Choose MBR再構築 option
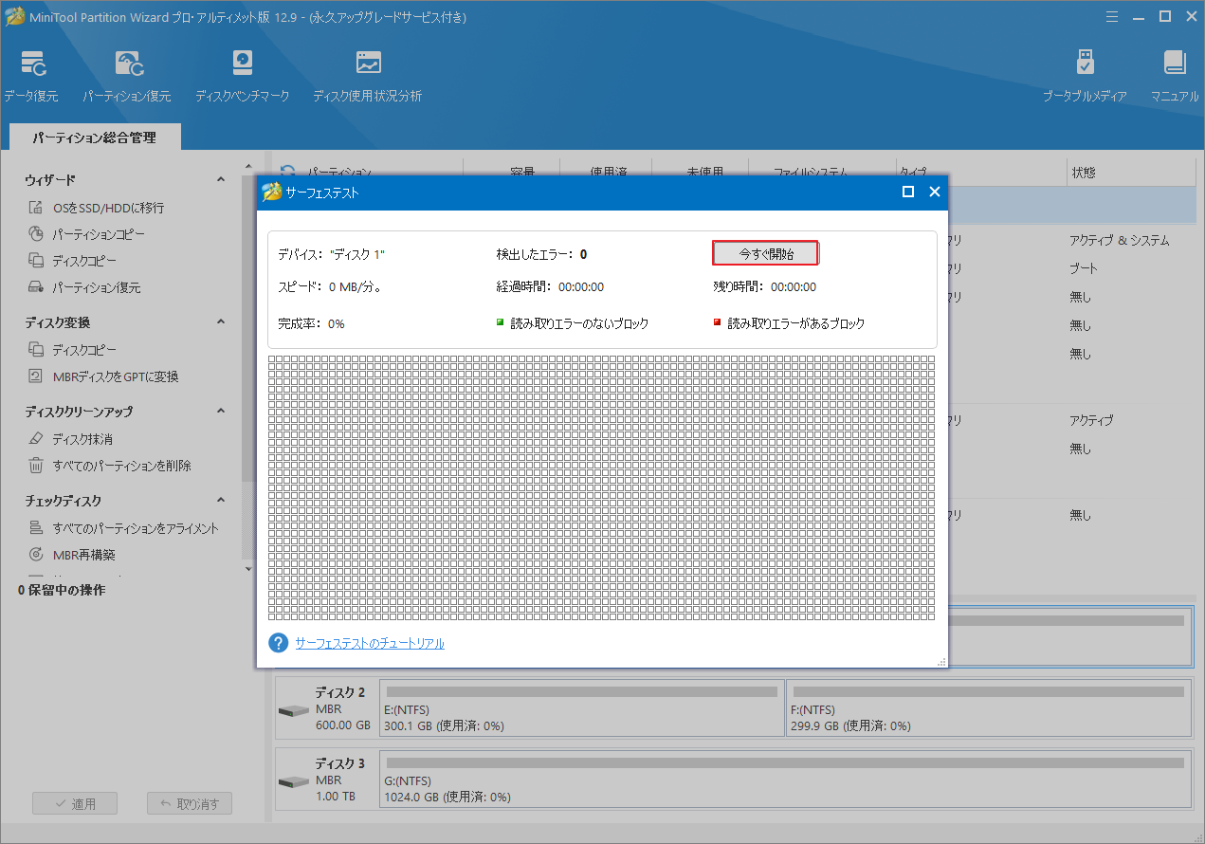The image size is (1205, 844). 72,555
